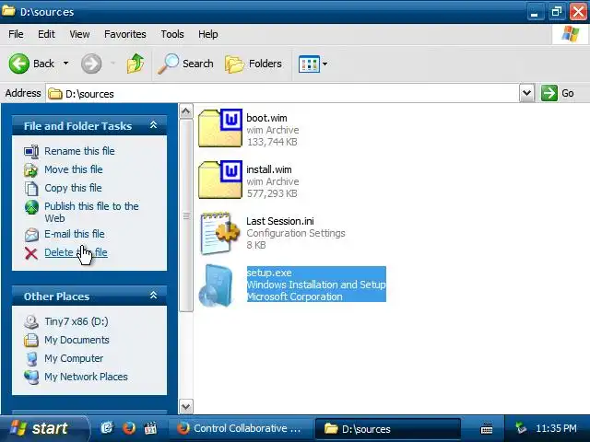This screenshot has width=590, height=442.
Task: Click the task pane scroll up arrow
Action: pos(186,111)
